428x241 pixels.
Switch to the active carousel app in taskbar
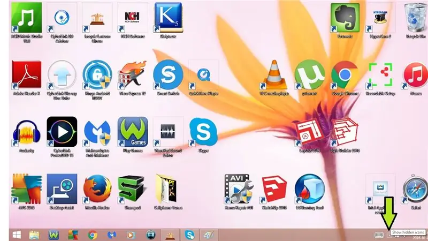pyautogui.click(x=170, y=235)
